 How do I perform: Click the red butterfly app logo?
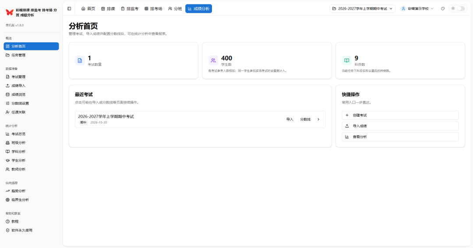click(x=10, y=12)
